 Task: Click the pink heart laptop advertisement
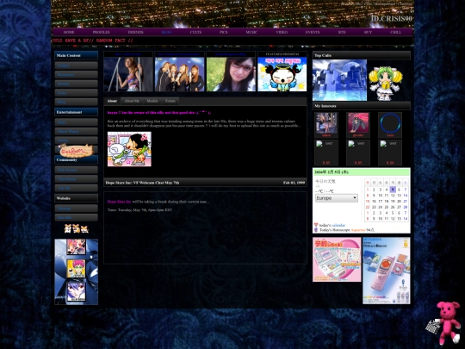click(337, 259)
